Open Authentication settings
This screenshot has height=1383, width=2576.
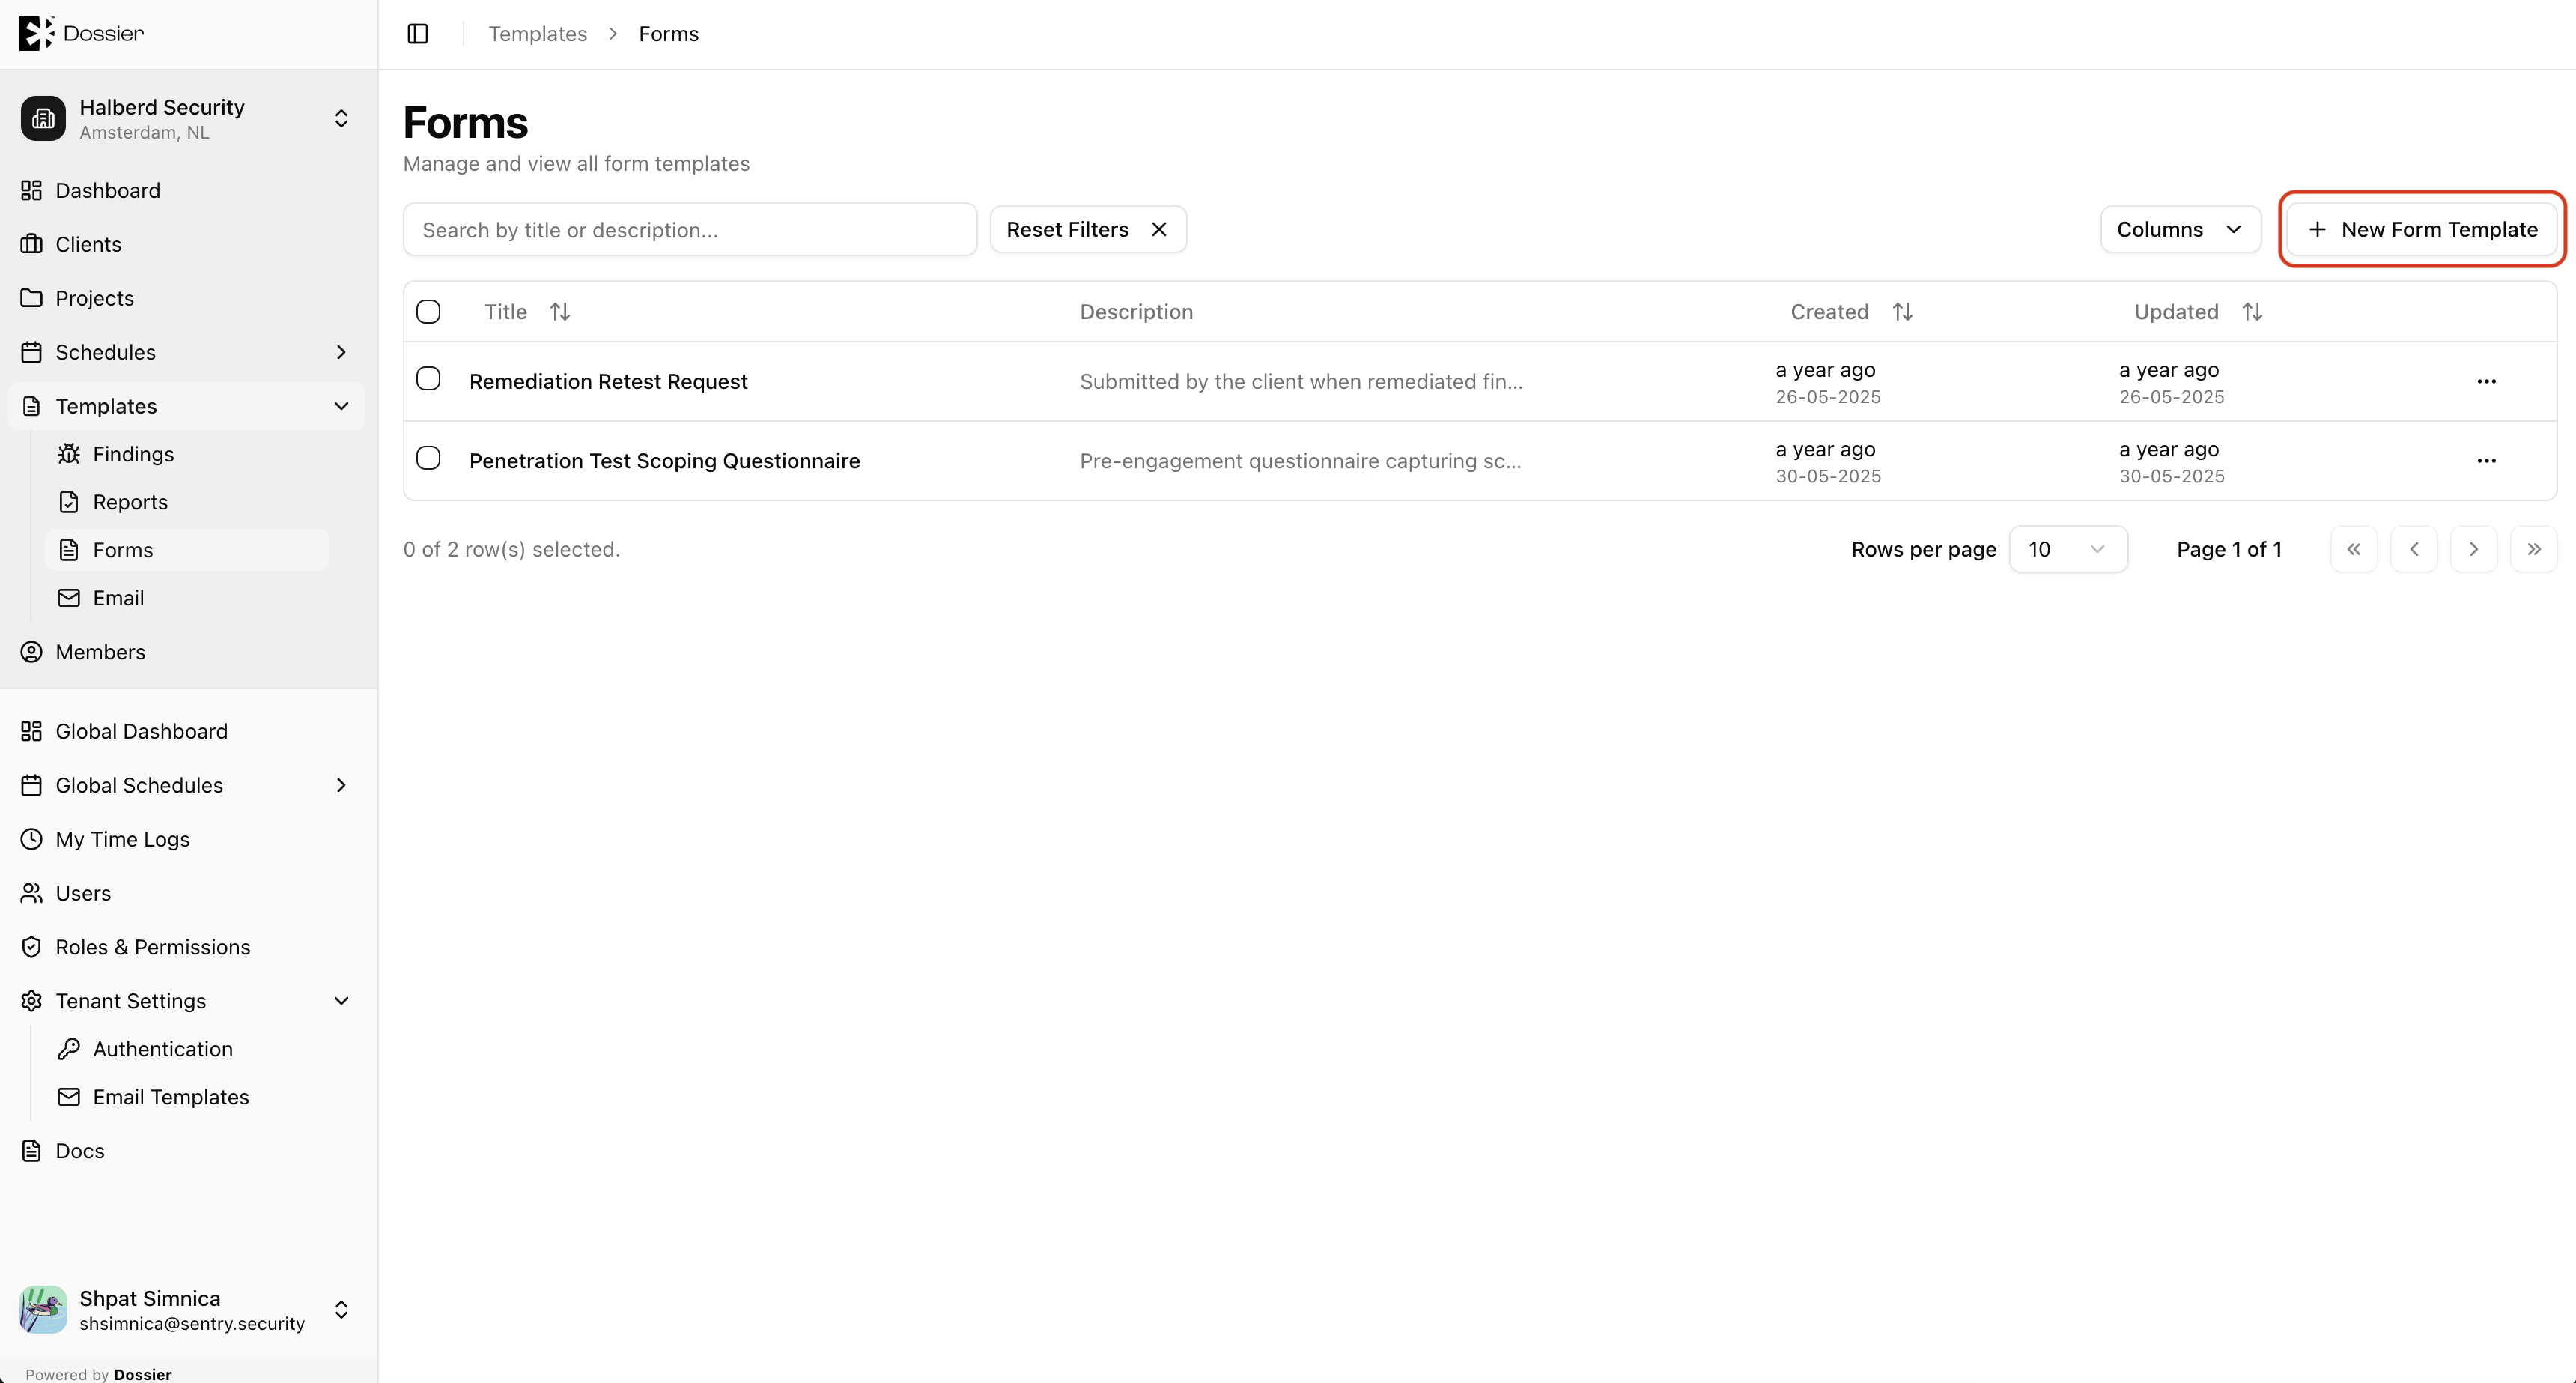pos(187,1049)
